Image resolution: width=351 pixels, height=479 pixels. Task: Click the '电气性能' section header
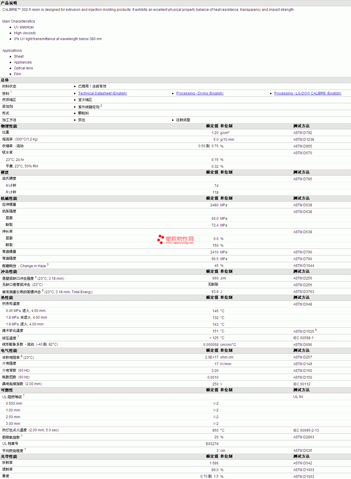point(9,351)
